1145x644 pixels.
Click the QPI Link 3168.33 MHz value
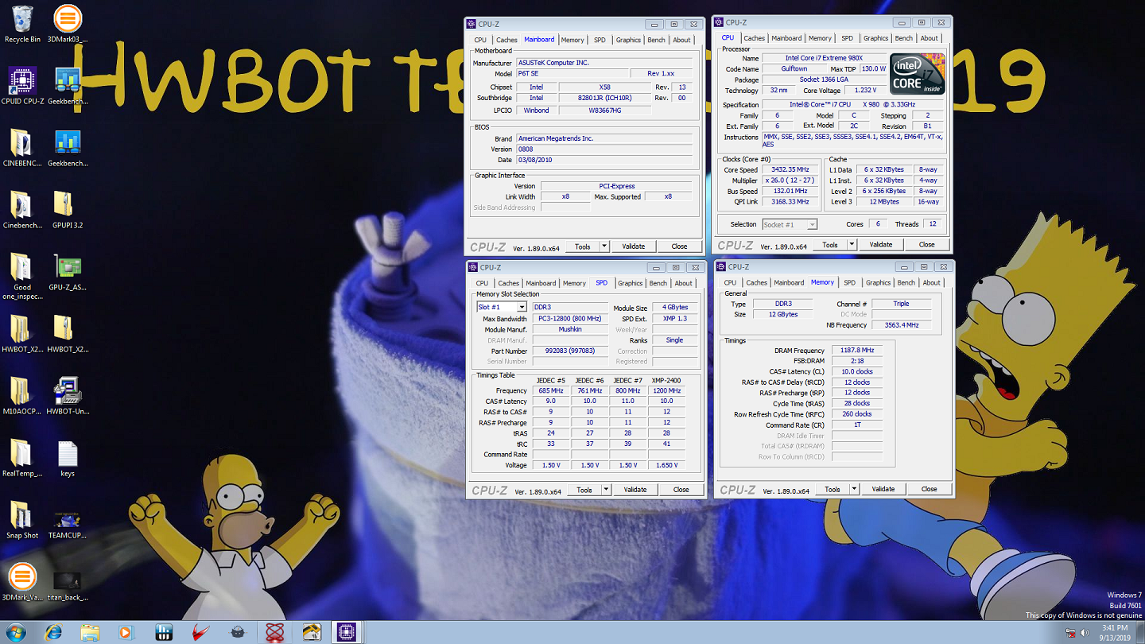[790, 202]
